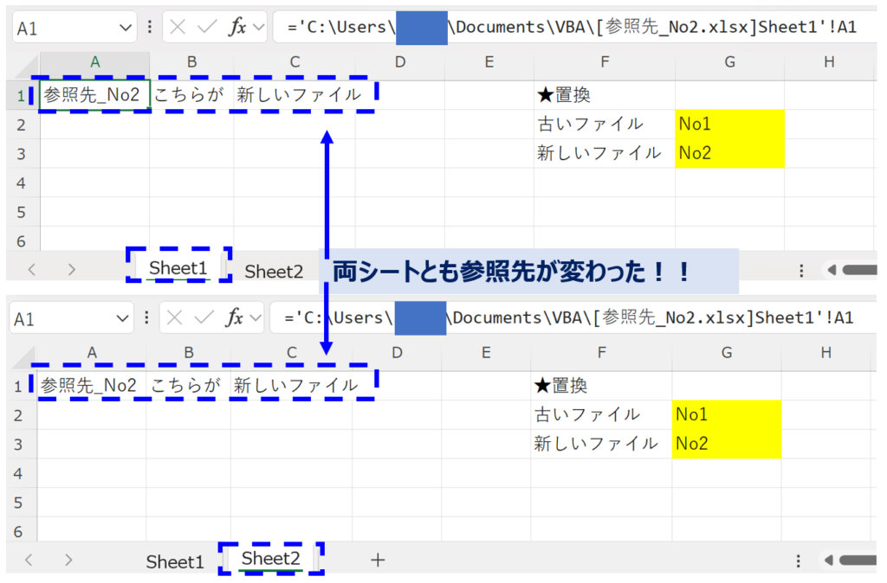Click enter checkmark in lower formula bar
Image resolution: width=887 pixels, height=583 pixels.
[204, 317]
